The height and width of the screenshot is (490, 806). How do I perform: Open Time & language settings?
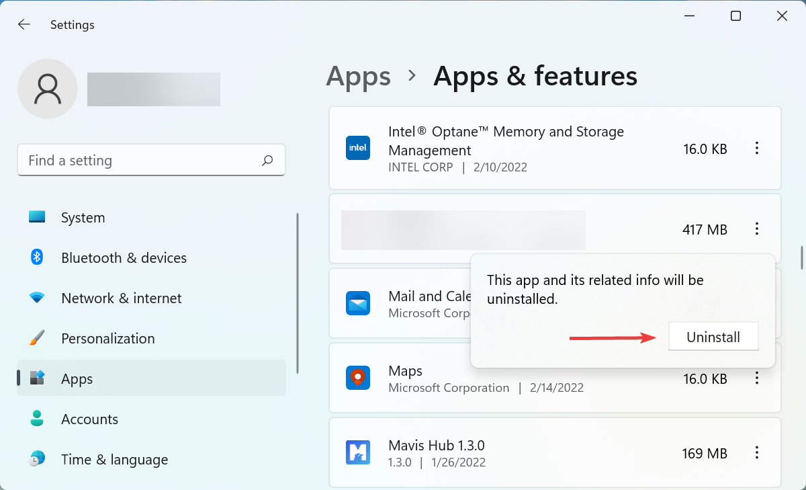(x=151, y=459)
